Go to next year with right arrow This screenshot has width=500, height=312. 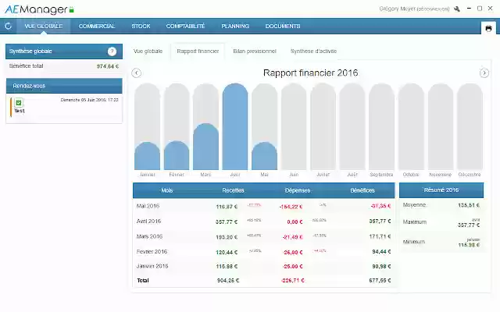click(x=484, y=73)
